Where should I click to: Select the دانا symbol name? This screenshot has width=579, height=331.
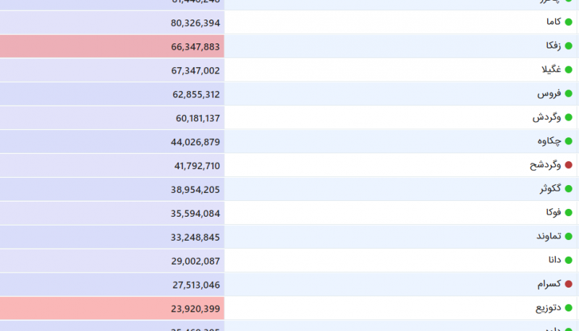tap(554, 260)
